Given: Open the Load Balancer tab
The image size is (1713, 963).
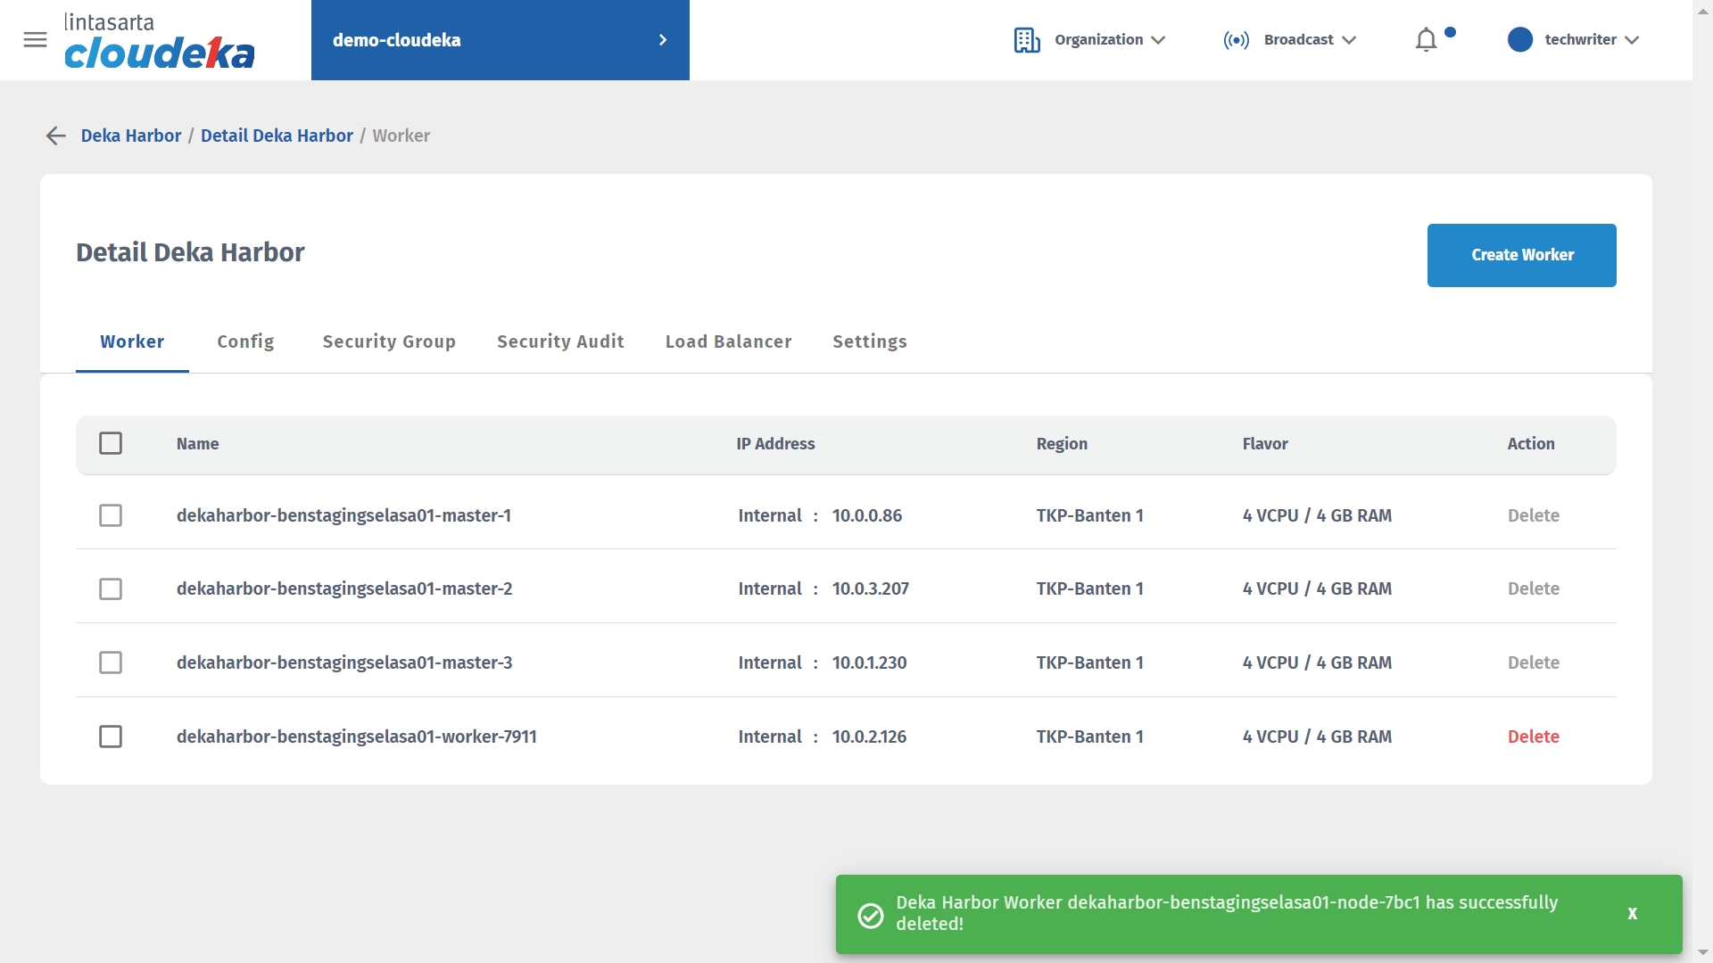Looking at the screenshot, I should point(728,342).
